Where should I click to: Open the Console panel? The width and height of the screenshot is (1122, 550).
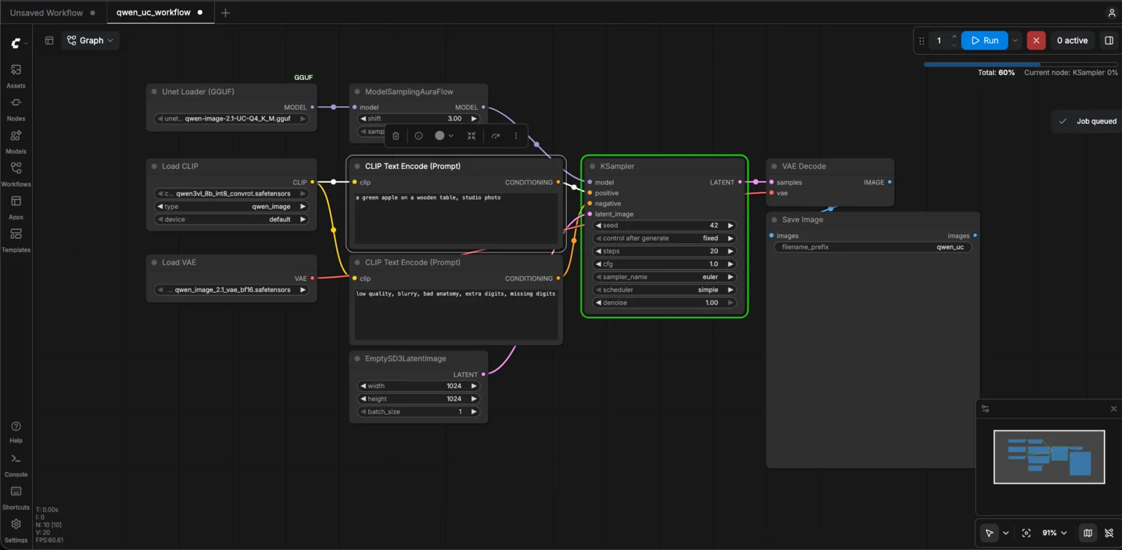pyautogui.click(x=16, y=465)
